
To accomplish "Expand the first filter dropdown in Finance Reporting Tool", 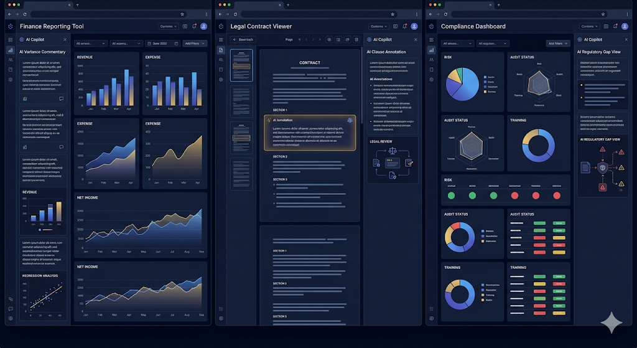I will [91, 44].
